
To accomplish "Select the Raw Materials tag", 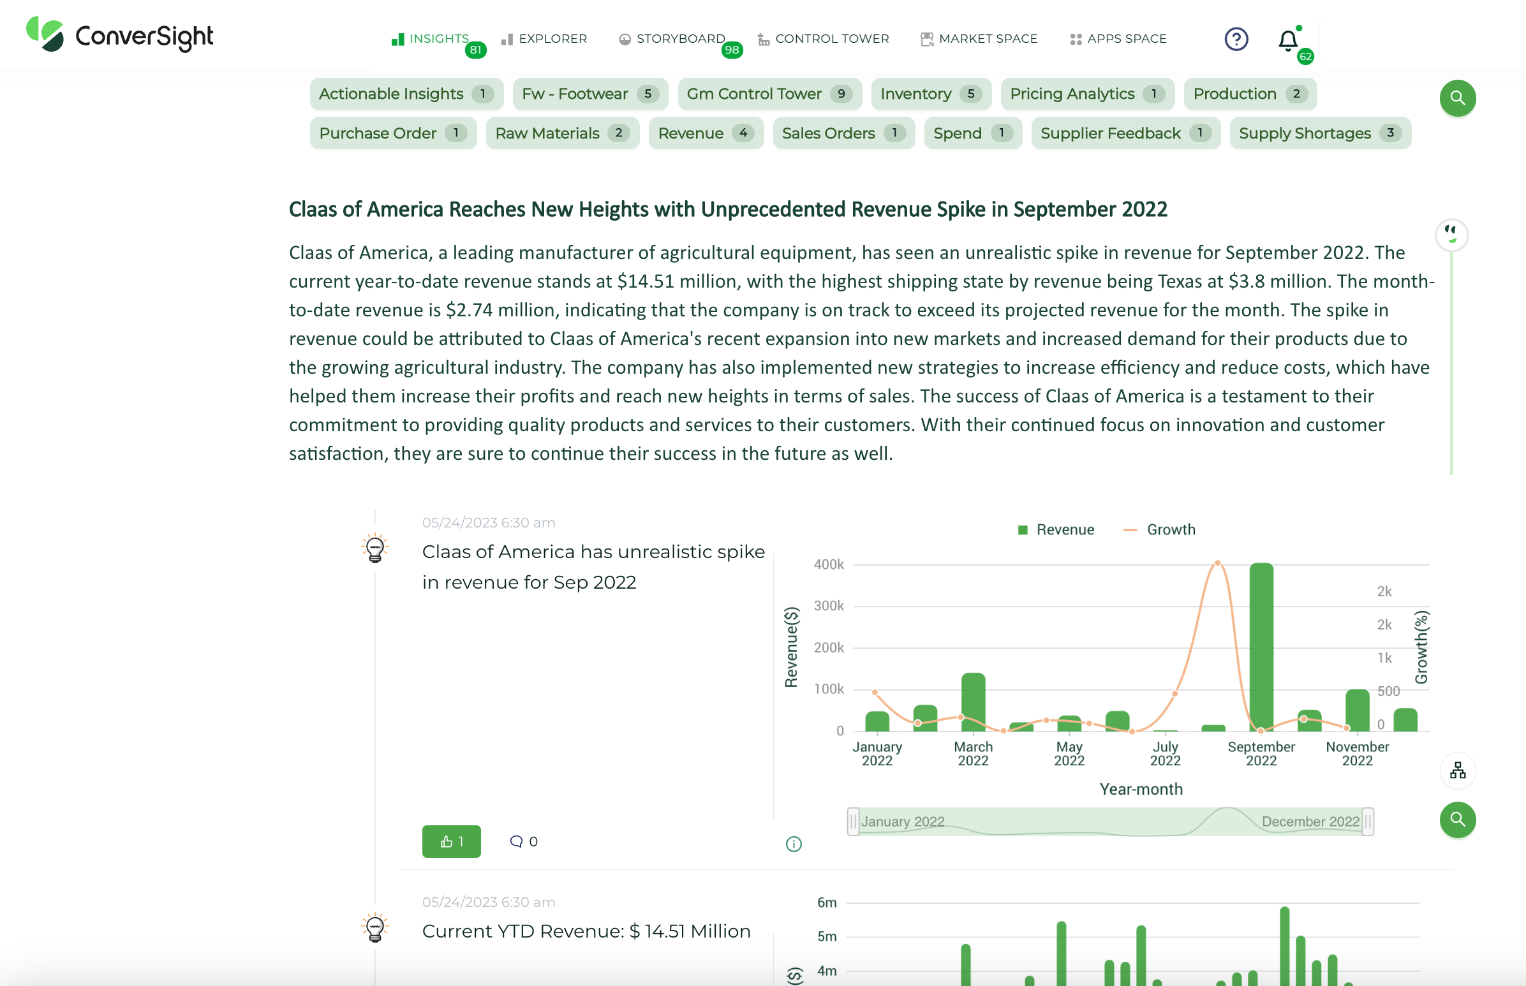I will coord(562,133).
